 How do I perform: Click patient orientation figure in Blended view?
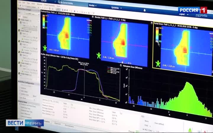pos(99,56)
